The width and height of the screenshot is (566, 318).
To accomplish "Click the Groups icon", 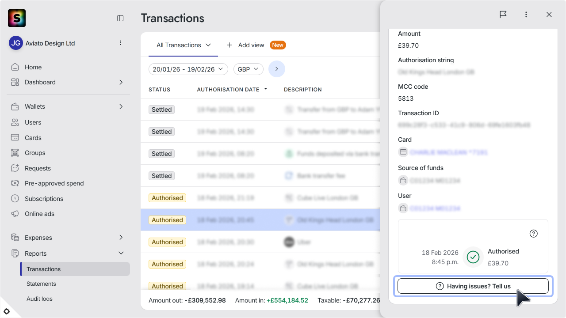I will coord(15,153).
